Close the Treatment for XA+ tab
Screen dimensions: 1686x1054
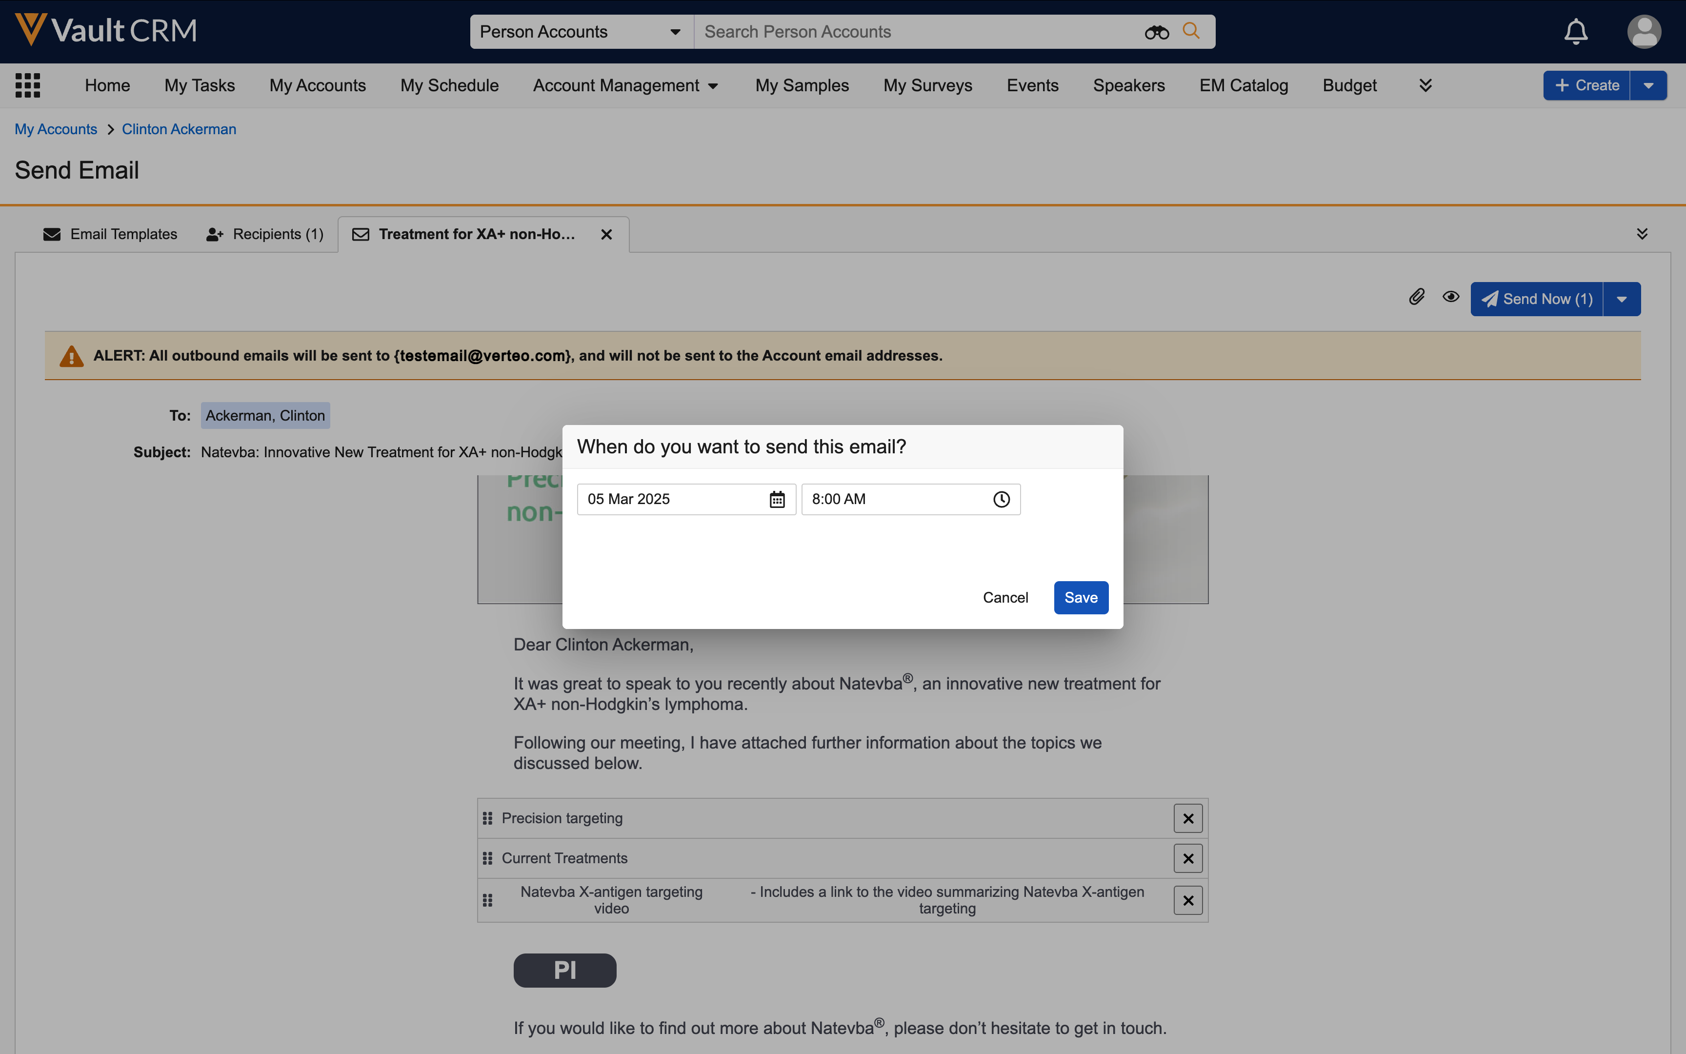point(606,235)
